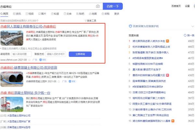
Task: Open hot search 庭审画面曝光 郭美美流泪供述
Action: [x=149, y=81]
